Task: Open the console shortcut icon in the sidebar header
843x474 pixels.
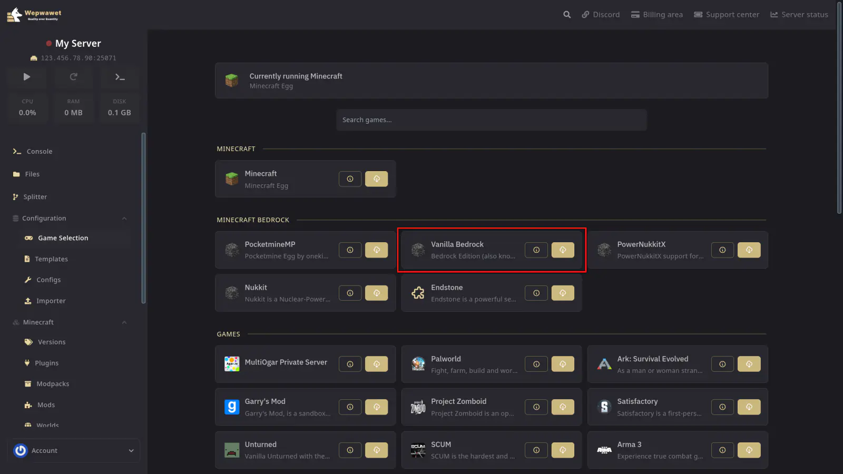Action: pos(120,77)
